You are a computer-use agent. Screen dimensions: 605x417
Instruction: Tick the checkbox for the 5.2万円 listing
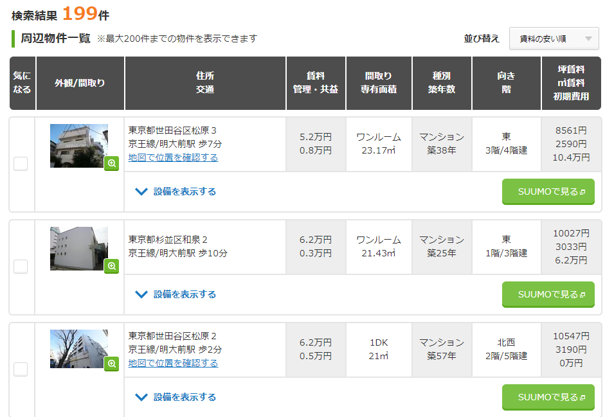[21, 164]
